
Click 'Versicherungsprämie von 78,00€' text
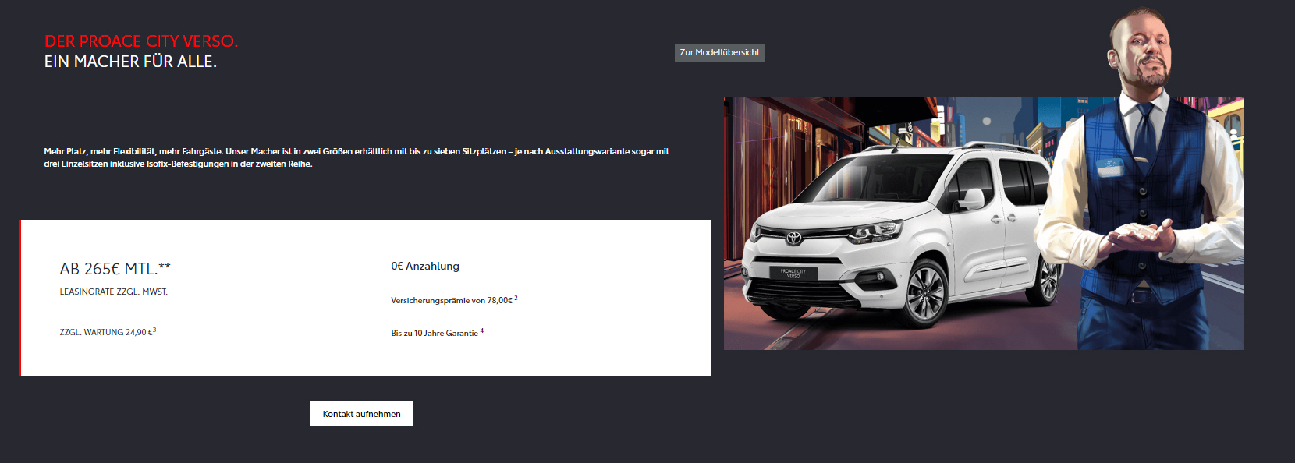pos(452,300)
